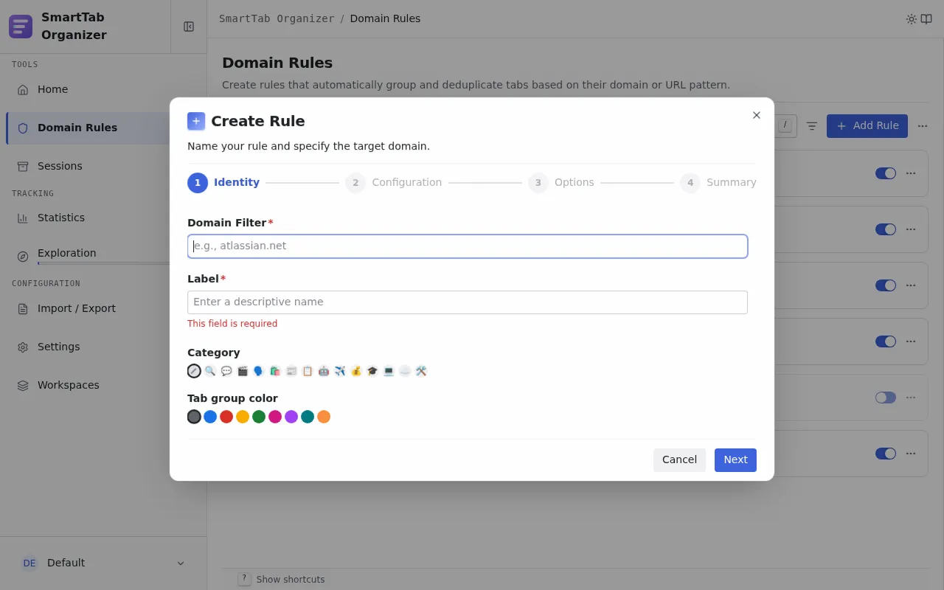Image resolution: width=944 pixels, height=590 pixels.
Task: Expand the Default workspace selector
Action: [x=103, y=563]
